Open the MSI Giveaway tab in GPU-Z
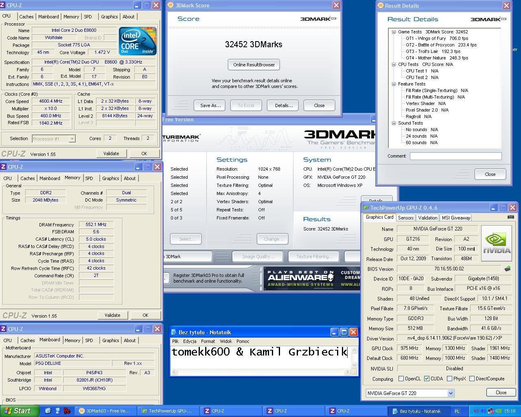The image size is (521, 417). (x=456, y=218)
